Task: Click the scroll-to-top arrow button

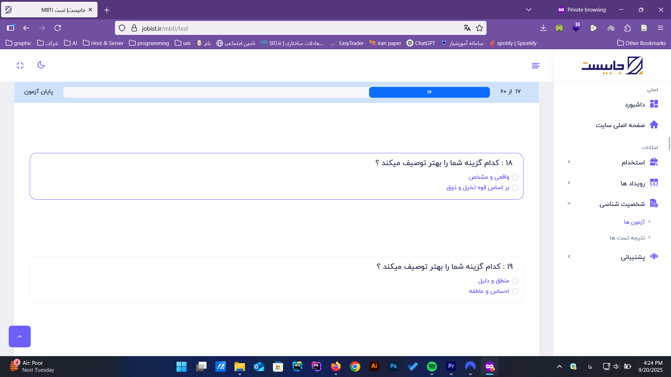Action: (20, 337)
